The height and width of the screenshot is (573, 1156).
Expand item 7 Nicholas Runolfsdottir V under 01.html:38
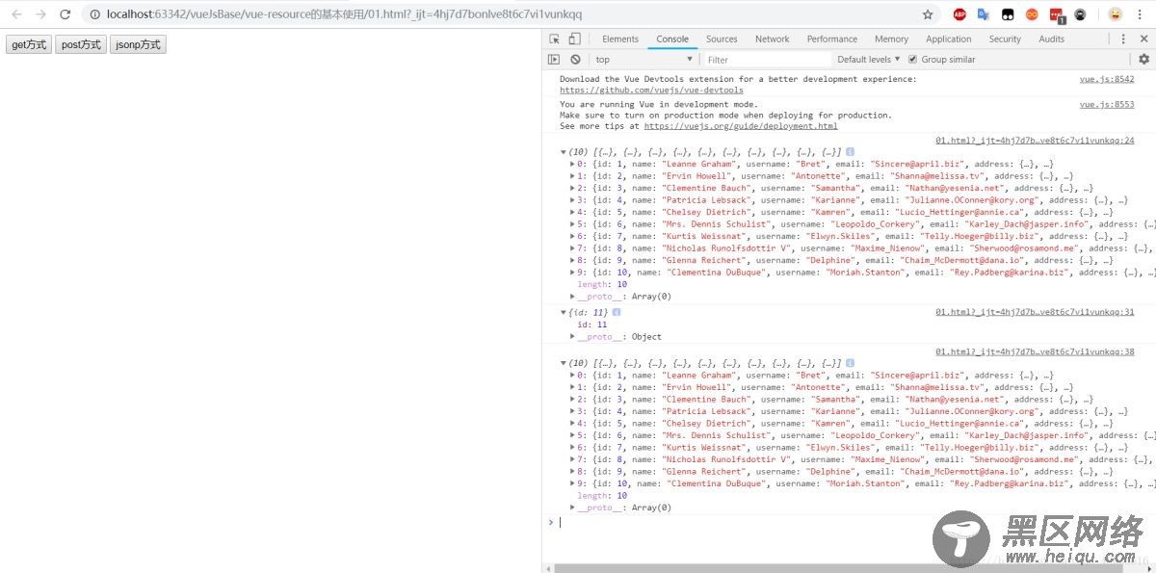pyautogui.click(x=572, y=459)
